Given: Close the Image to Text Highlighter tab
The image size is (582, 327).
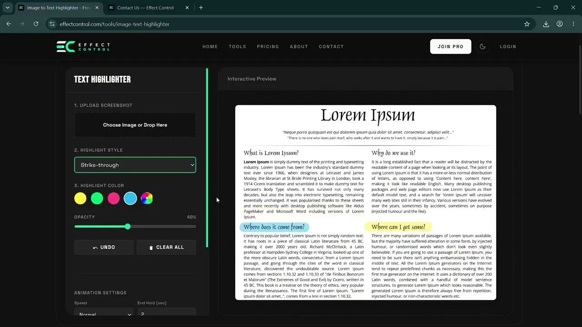Looking at the screenshot, I should (97, 8).
